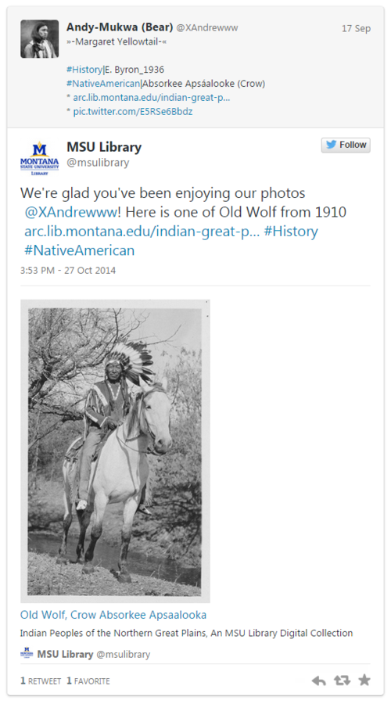The image size is (391, 704).
Task: Follow MSU Library
Action: pyautogui.click(x=346, y=145)
